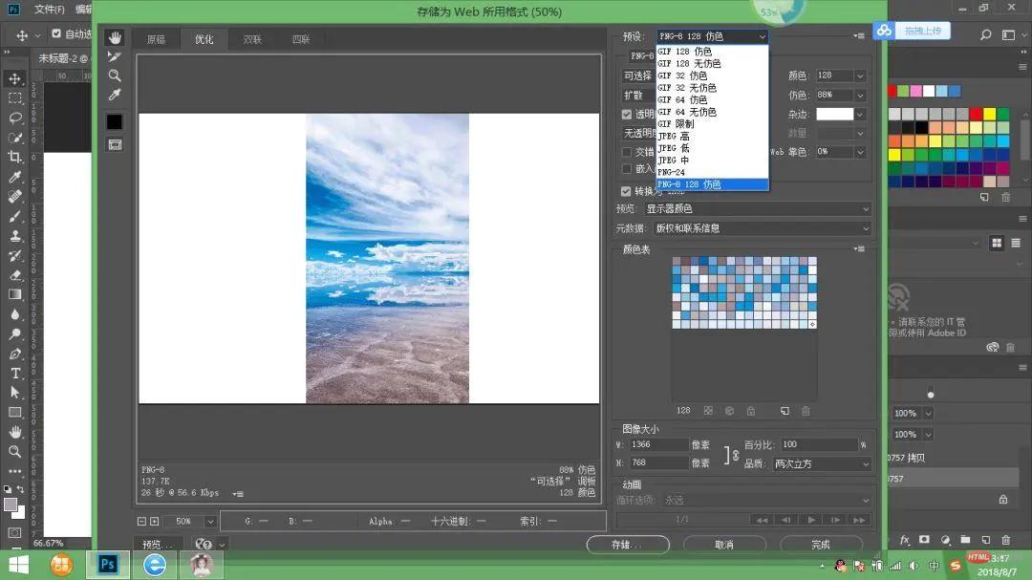This screenshot has width=1032, height=580.
Task: Click the 存储 save button
Action: tap(628, 545)
